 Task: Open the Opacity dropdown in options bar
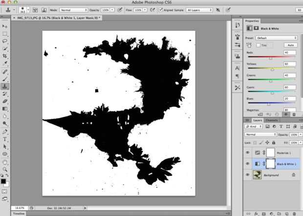(x=112, y=10)
